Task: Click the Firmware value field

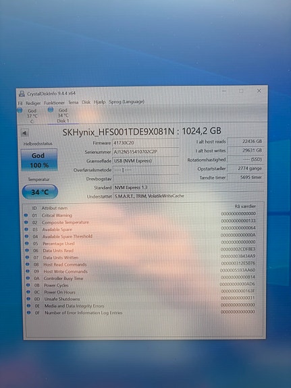Action: pos(146,143)
